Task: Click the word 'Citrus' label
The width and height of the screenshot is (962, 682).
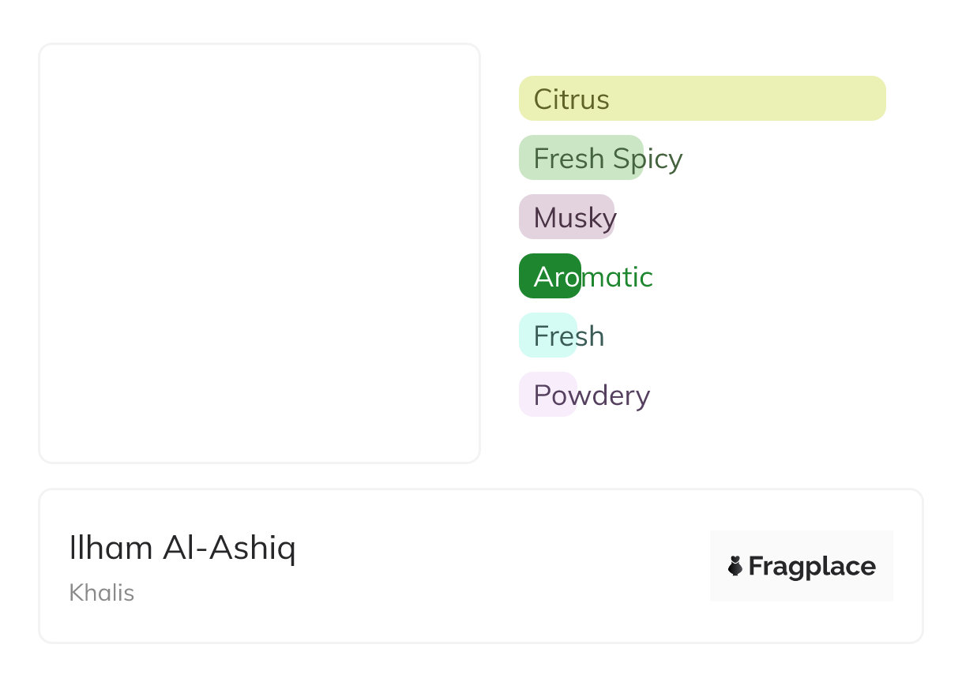Action: 571,99
